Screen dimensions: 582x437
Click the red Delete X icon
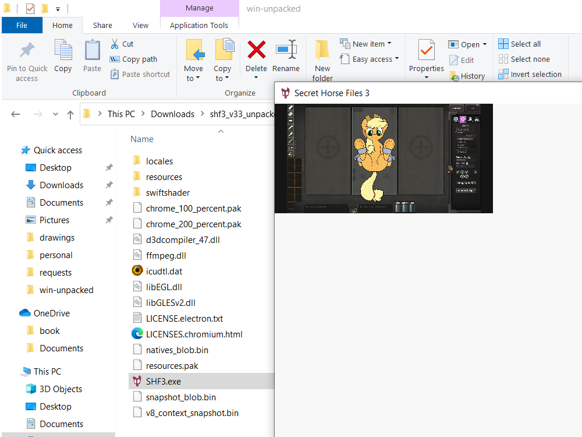tap(256, 50)
